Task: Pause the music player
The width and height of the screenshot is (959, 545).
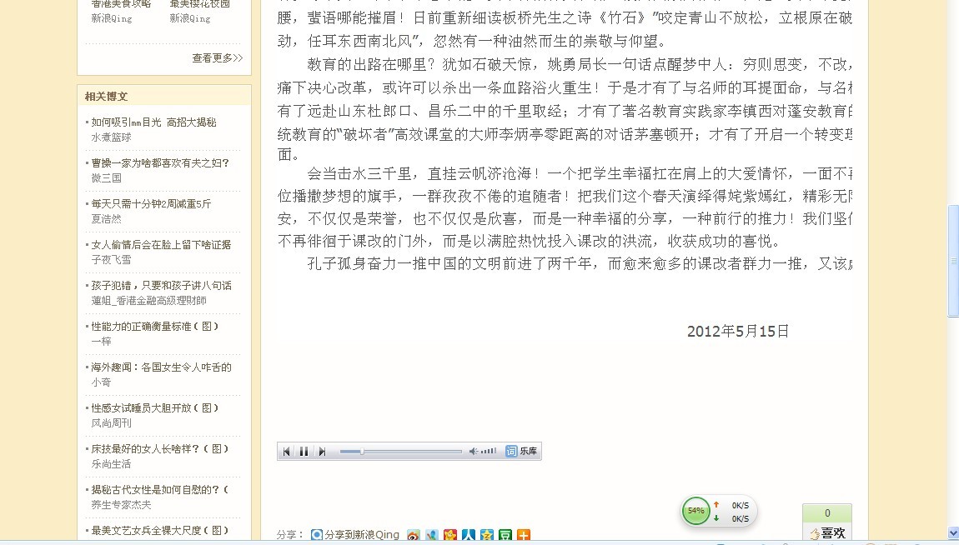Action: click(304, 452)
